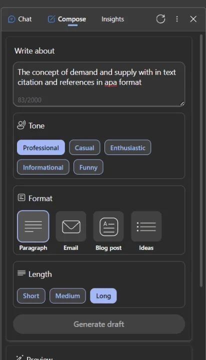Click the Tone section speaking-head icon
206x360 pixels.
coord(21,125)
